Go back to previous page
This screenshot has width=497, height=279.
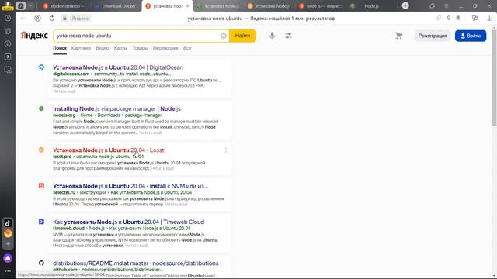pos(23,19)
